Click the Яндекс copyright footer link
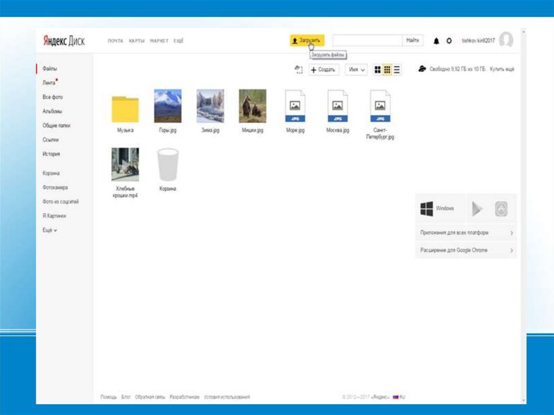This screenshot has height=415, width=554. [379, 397]
